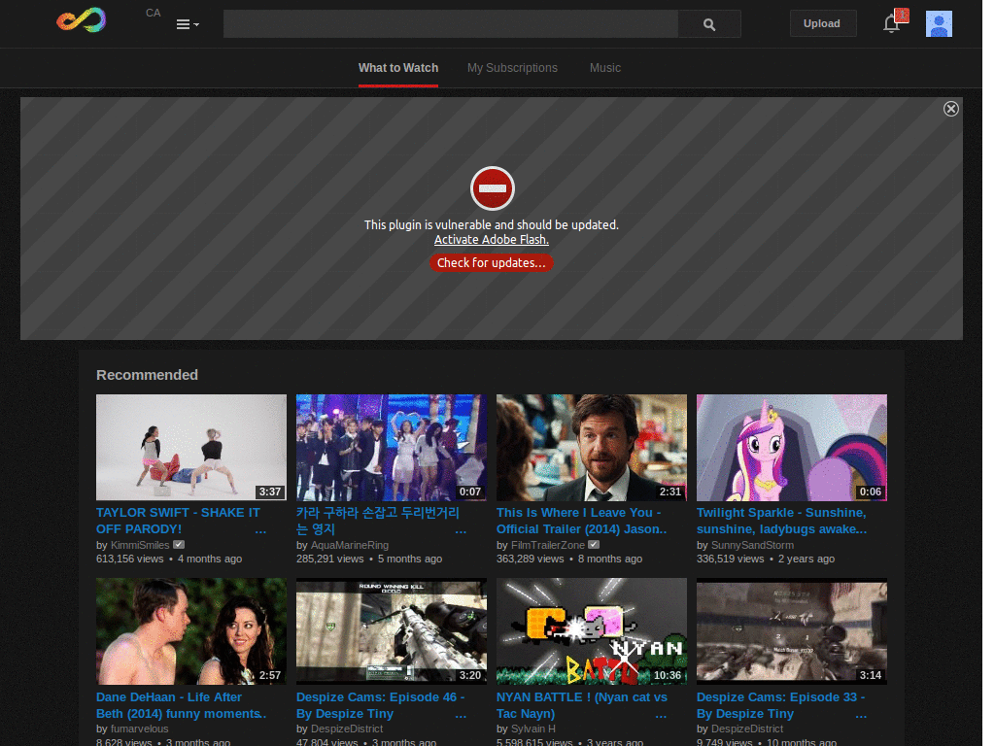Open options dots for Korean video

tap(461, 530)
